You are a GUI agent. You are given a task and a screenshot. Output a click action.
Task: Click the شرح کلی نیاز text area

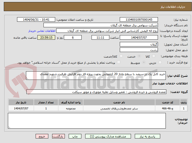click(96, 76)
